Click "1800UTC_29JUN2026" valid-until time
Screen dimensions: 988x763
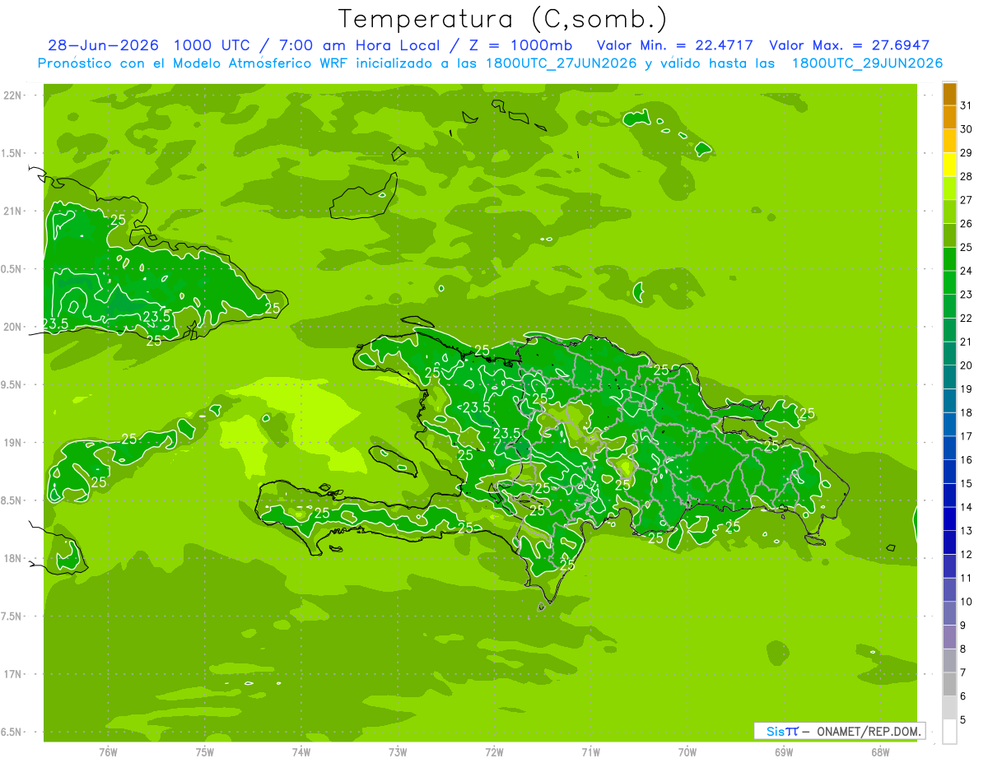(867, 63)
